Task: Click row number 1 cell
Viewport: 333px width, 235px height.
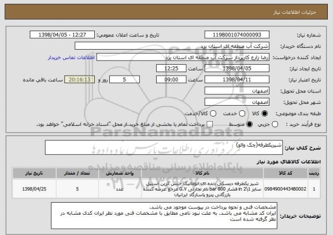Action: pyautogui.click(x=314, y=189)
